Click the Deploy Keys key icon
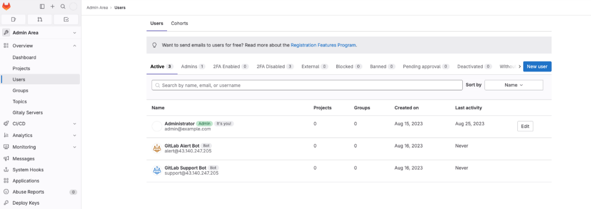 [x=6, y=202]
